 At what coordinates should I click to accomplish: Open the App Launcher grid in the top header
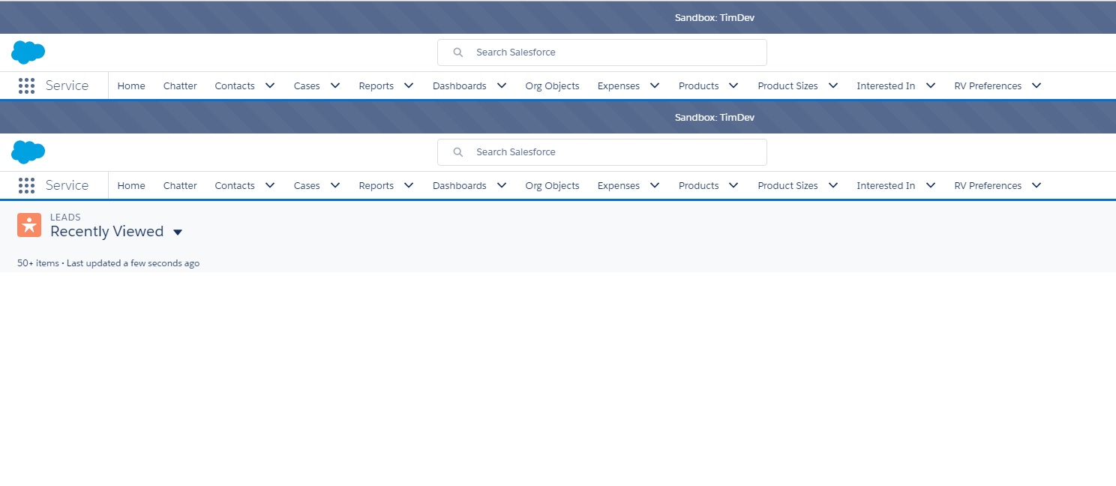click(x=26, y=85)
